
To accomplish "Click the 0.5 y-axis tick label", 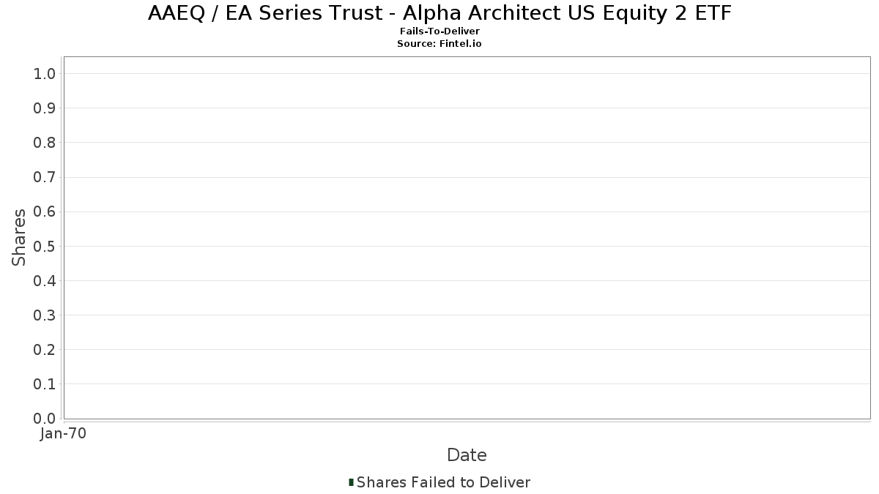I will point(45,247).
